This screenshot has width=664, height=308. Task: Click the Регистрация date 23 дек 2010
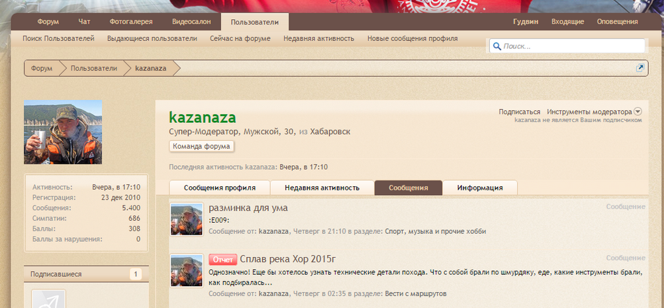121,198
